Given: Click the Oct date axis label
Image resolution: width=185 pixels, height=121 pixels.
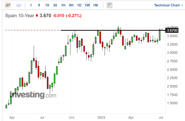Looking at the screenshot, I should click(x=71, y=117).
